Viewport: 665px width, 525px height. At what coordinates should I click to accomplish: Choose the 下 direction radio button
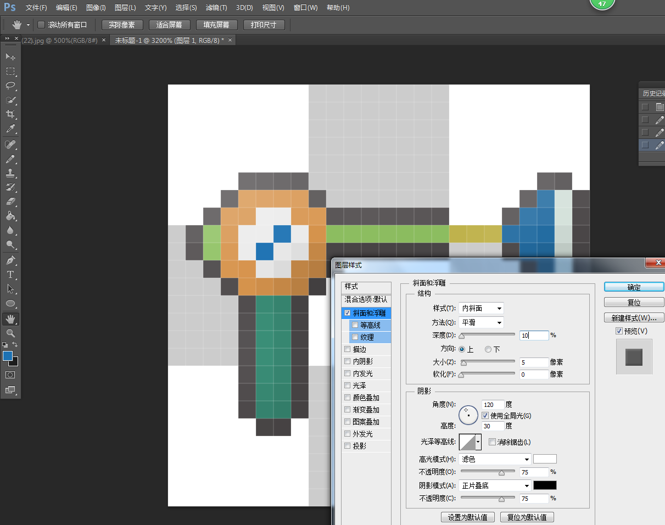[x=488, y=349]
